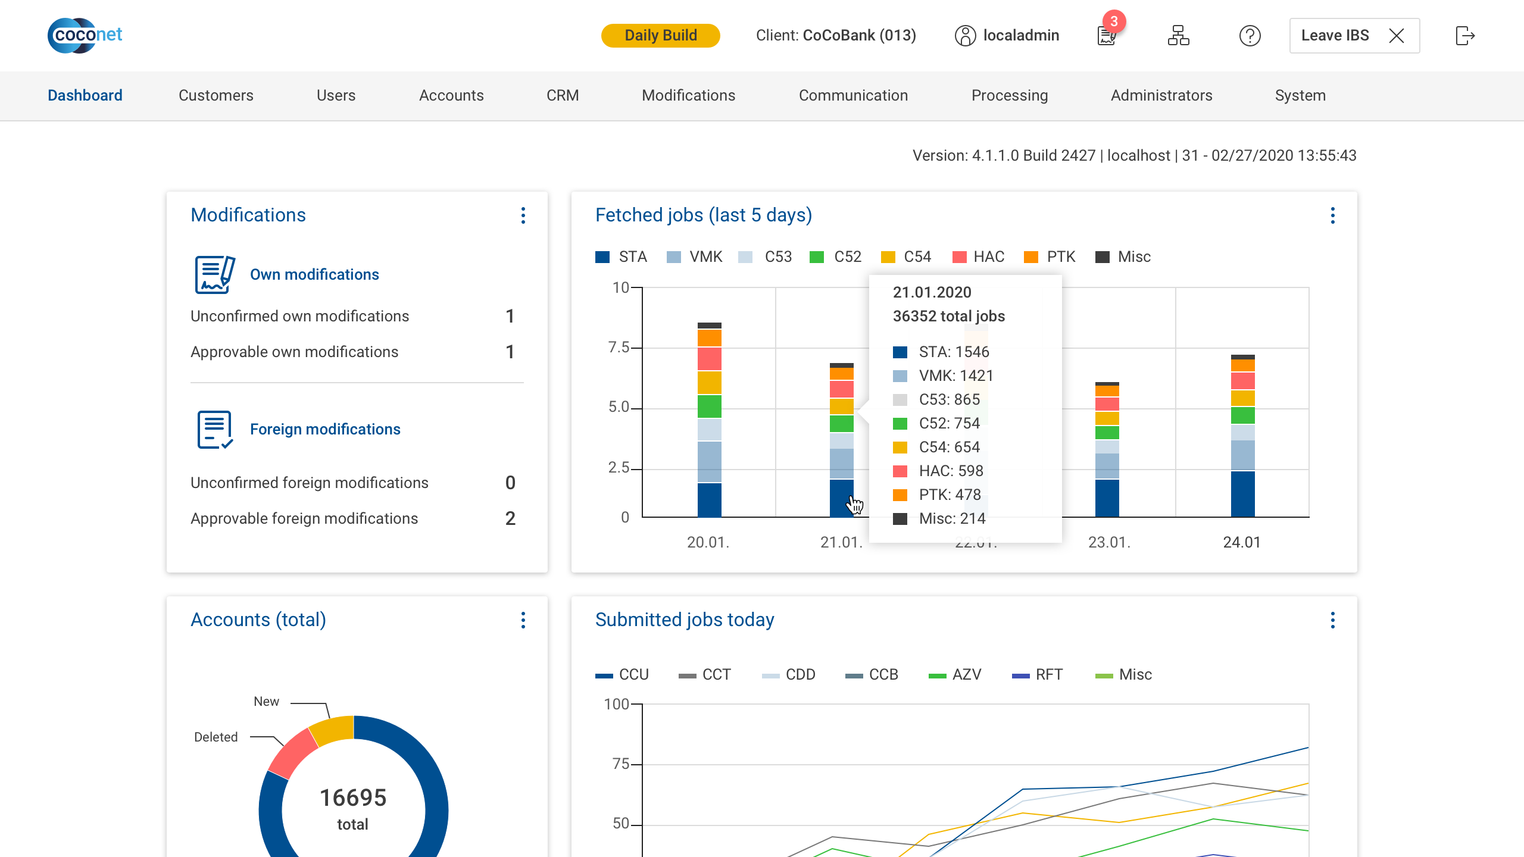1524x857 pixels.
Task: Open the Users menu
Action: coord(336,95)
